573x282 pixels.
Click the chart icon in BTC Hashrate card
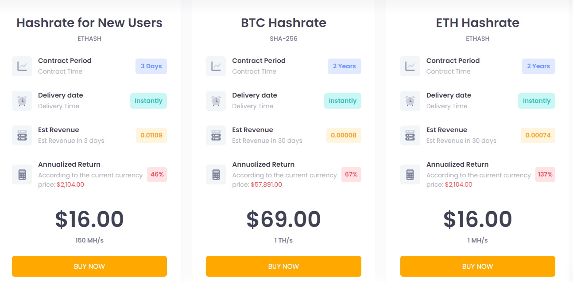click(x=216, y=66)
